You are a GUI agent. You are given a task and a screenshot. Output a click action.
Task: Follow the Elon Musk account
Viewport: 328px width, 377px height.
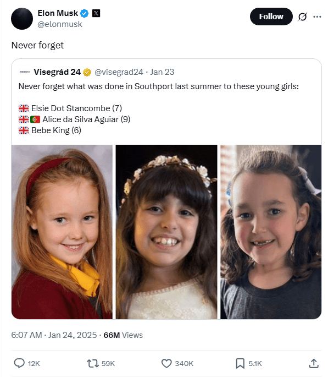[x=271, y=17]
